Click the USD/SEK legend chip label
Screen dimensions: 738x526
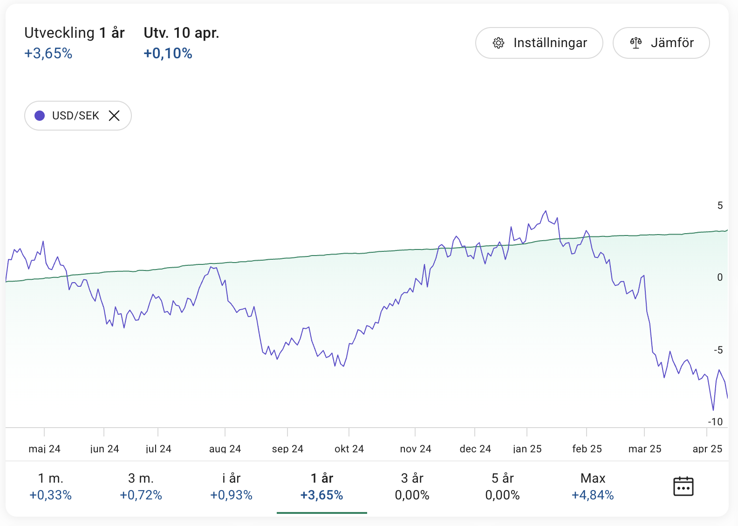point(75,116)
